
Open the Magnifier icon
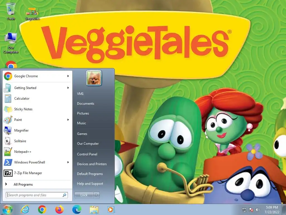8,130
